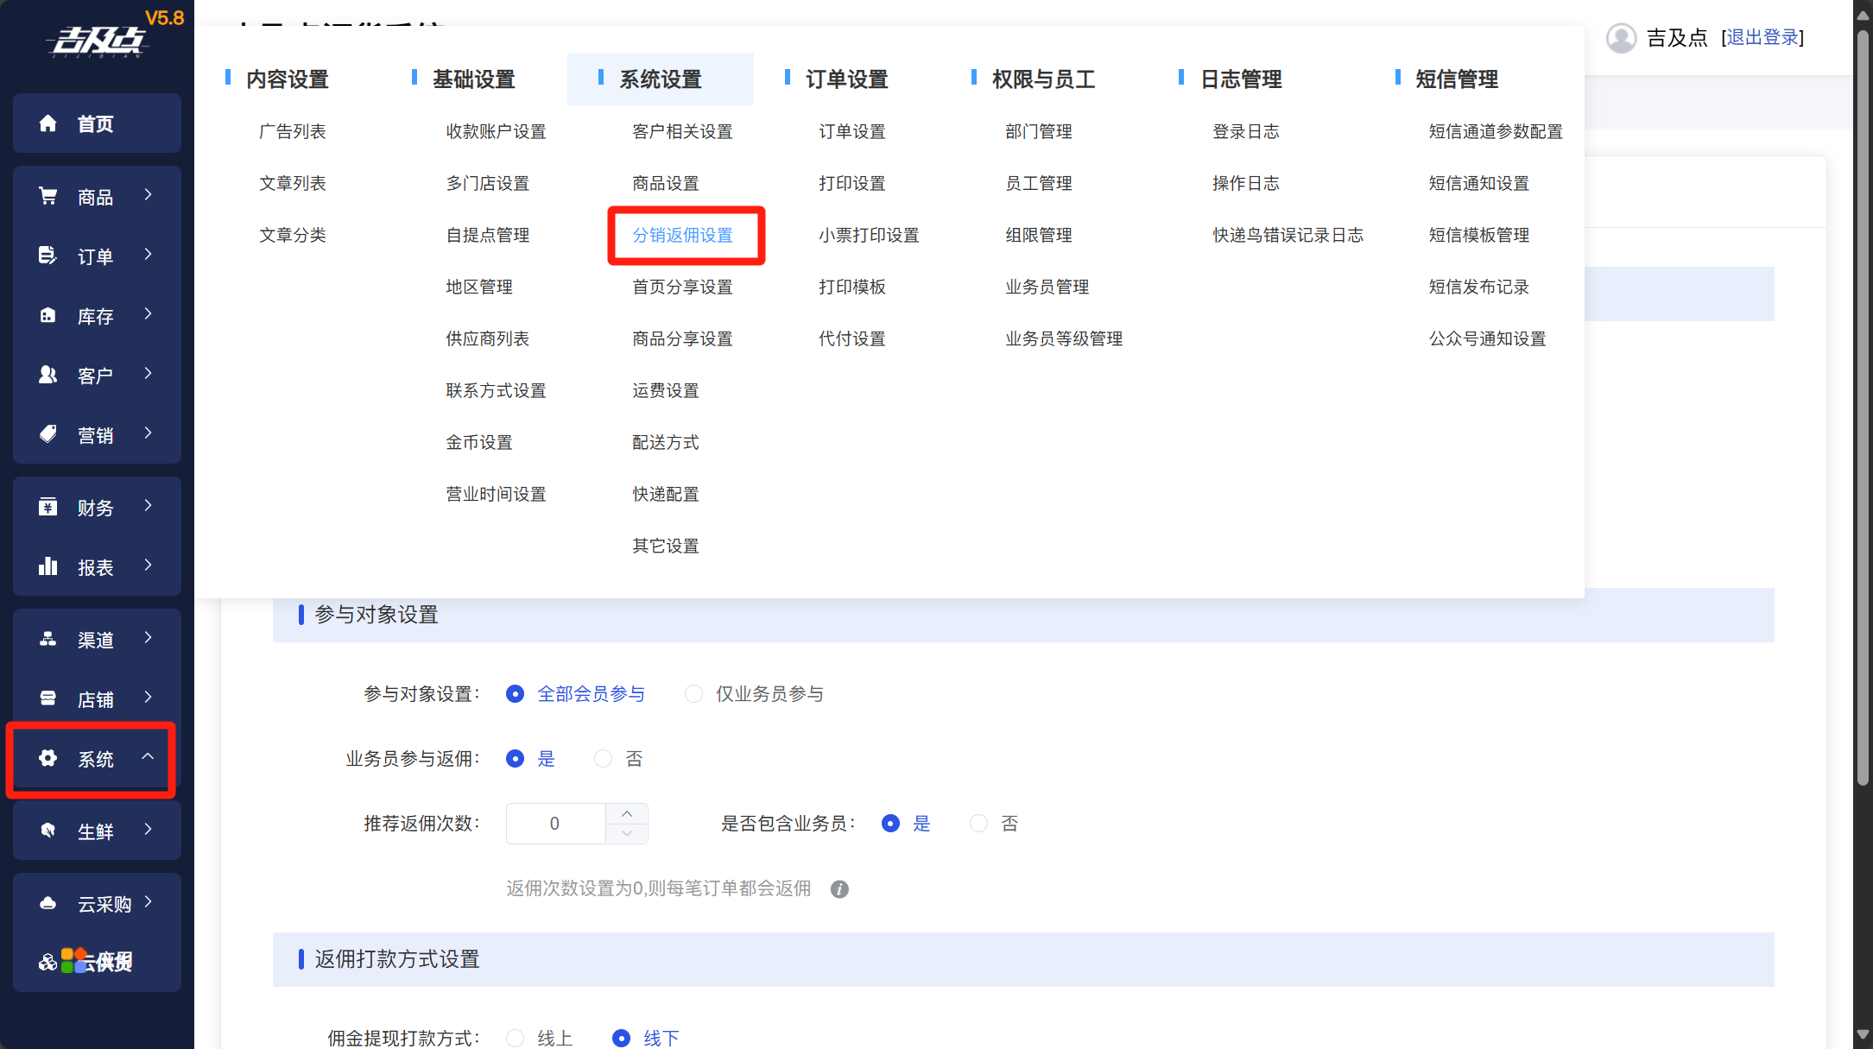Click the shopping cart 商品 icon
This screenshot has height=1049, width=1873.
click(47, 196)
